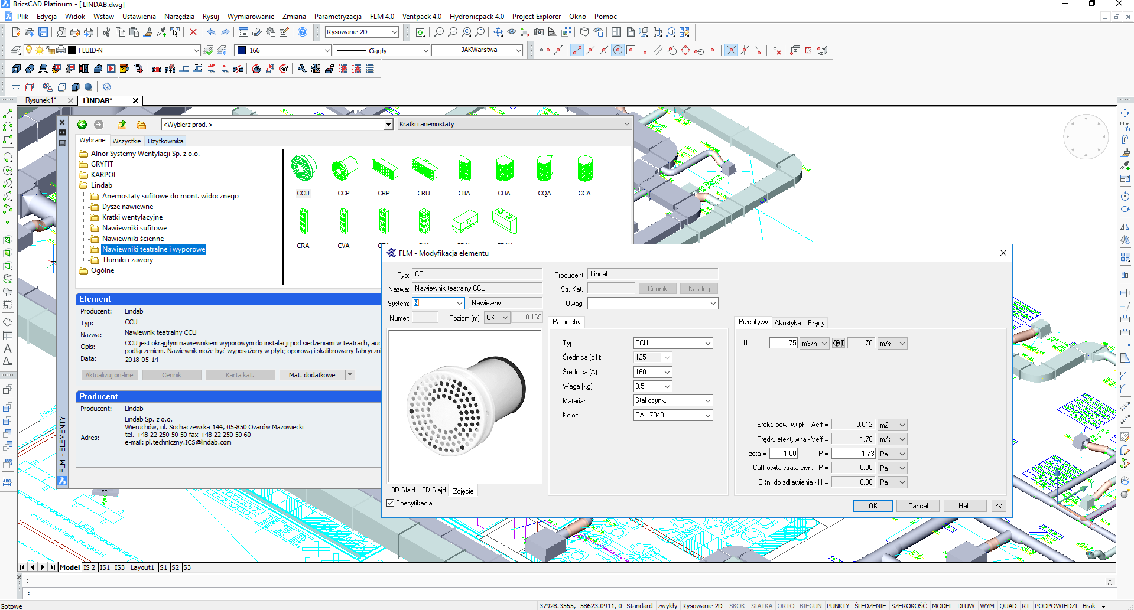Image resolution: width=1134 pixels, height=610 pixels.
Task: Toggle ORTO mode in status bar
Action: tap(785, 606)
